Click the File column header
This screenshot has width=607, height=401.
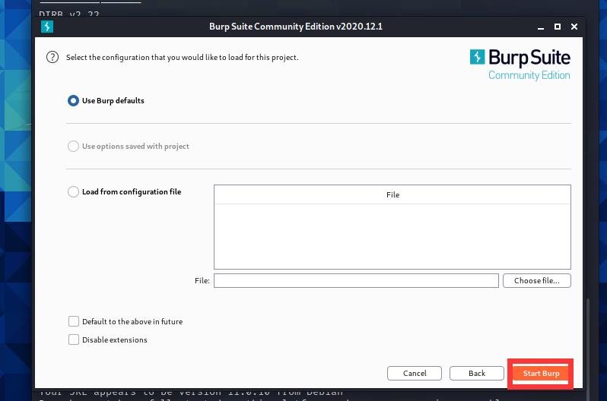pyautogui.click(x=392, y=195)
